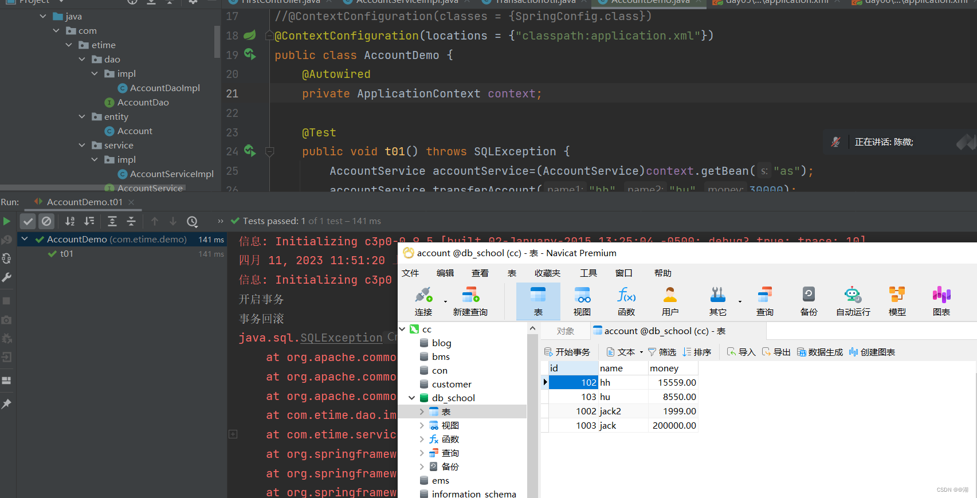Click 创建图表 button
Viewport: 977px width, 498px height.
872,352
